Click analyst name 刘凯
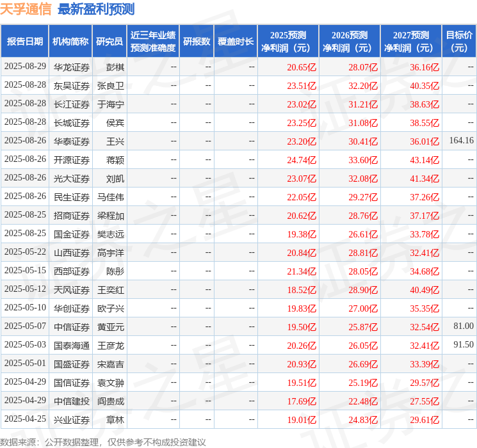This screenshot has height=448, width=477. point(115,179)
